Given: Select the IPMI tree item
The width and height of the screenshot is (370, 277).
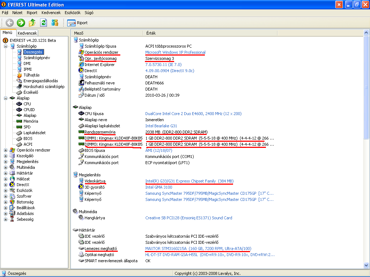Looking at the screenshot, I should pos(27,69).
